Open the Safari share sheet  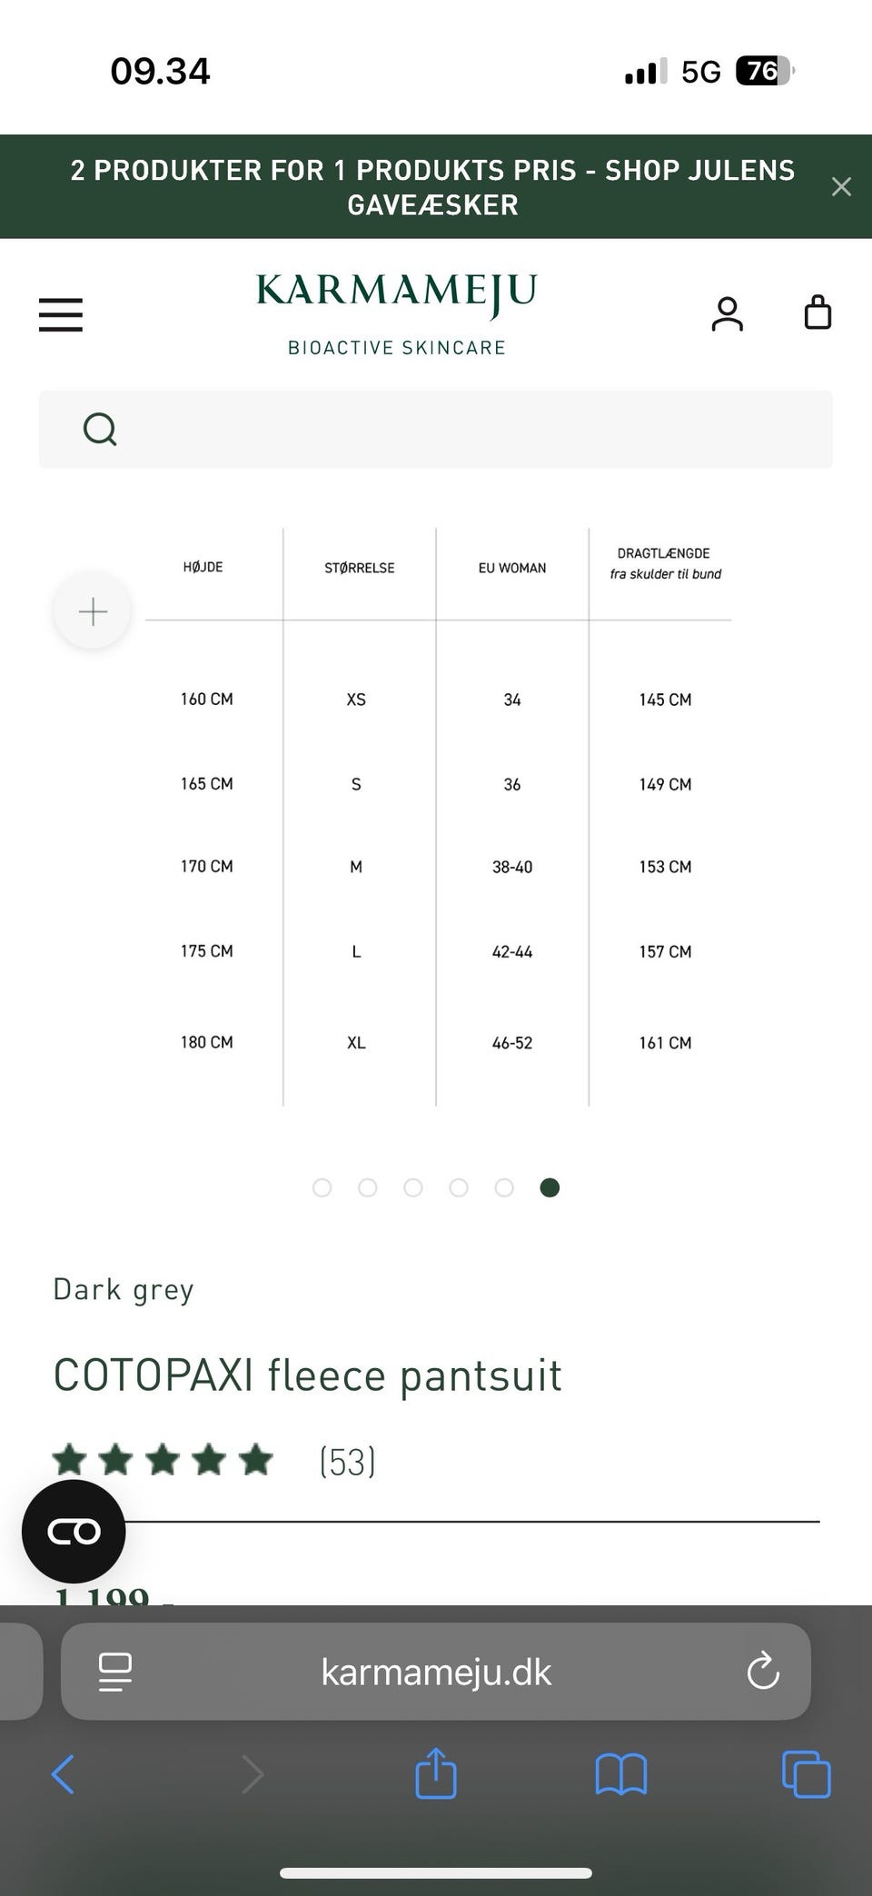[x=435, y=1772]
